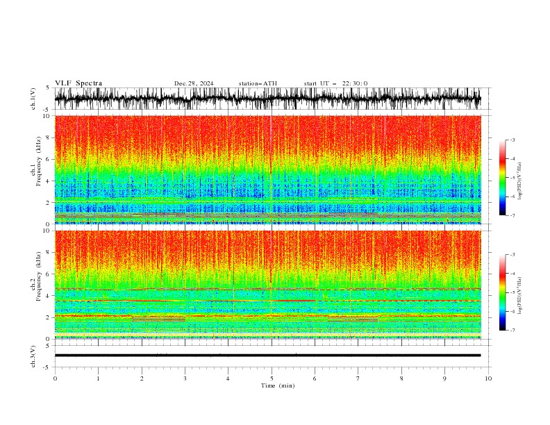Click the "ch.1(V)" waveform axis label
Viewport: 550px width, 425px height.
click(33, 99)
